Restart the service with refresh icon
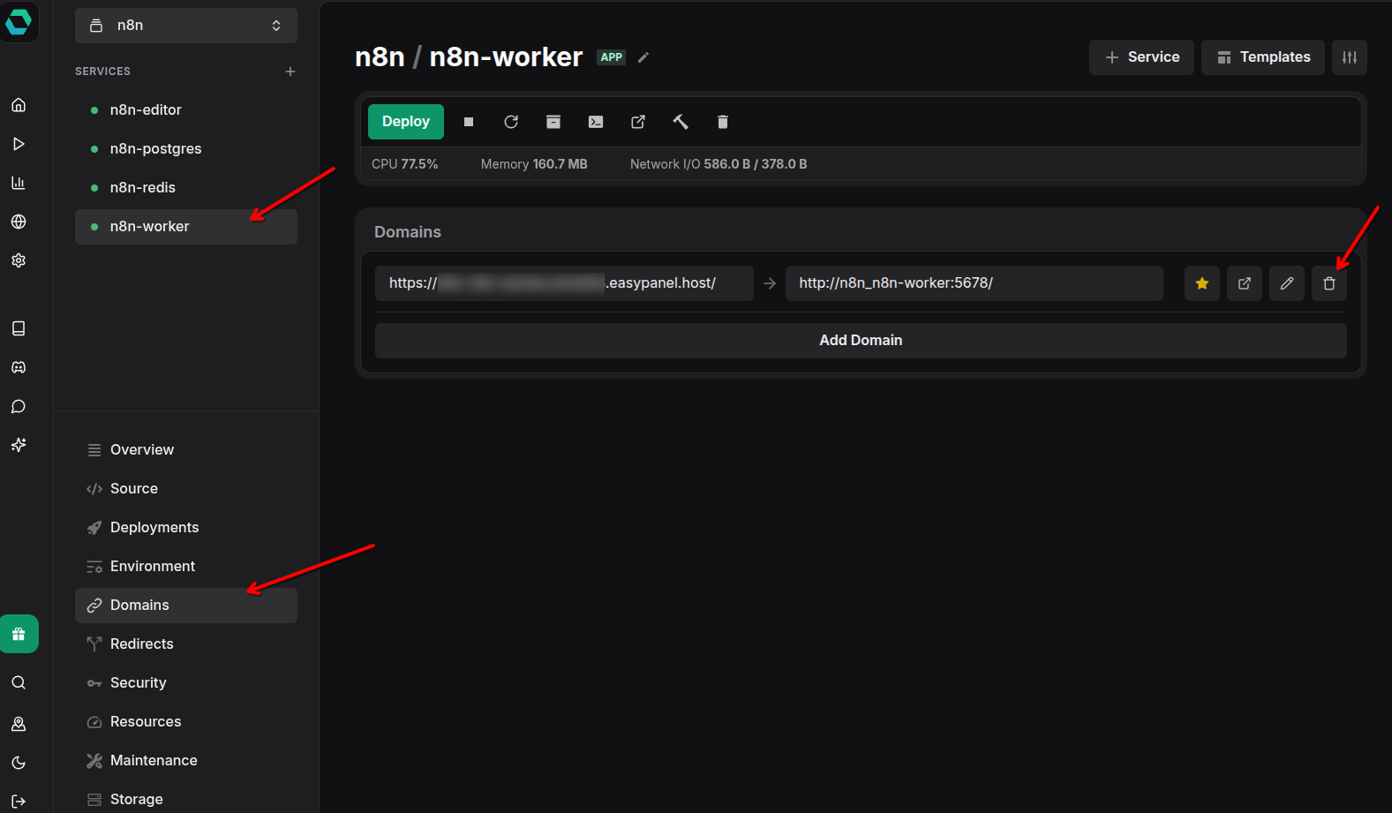This screenshot has height=813, width=1392. pyautogui.click(x=511, y=122)
